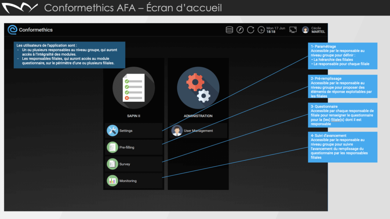Click the 18:18 time text
Viewport: 390px width, 219px height.
(x=271, y=32)
